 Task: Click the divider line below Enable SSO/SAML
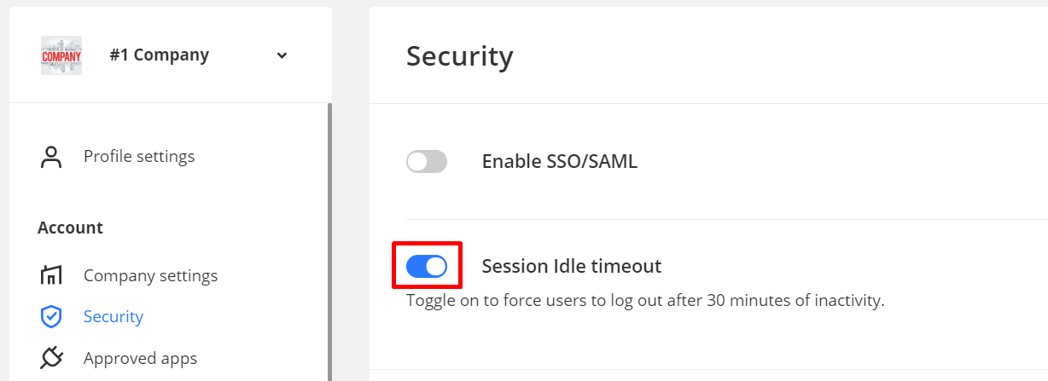(708, 219)
